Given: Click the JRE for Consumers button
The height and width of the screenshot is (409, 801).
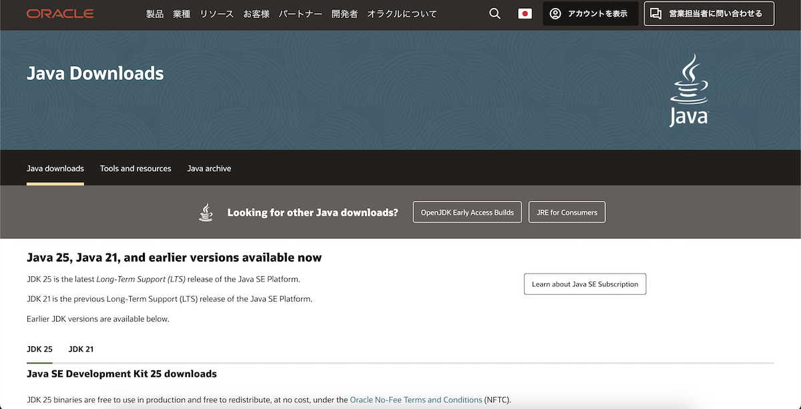Looking at the screenshot, I should [567, 212].
